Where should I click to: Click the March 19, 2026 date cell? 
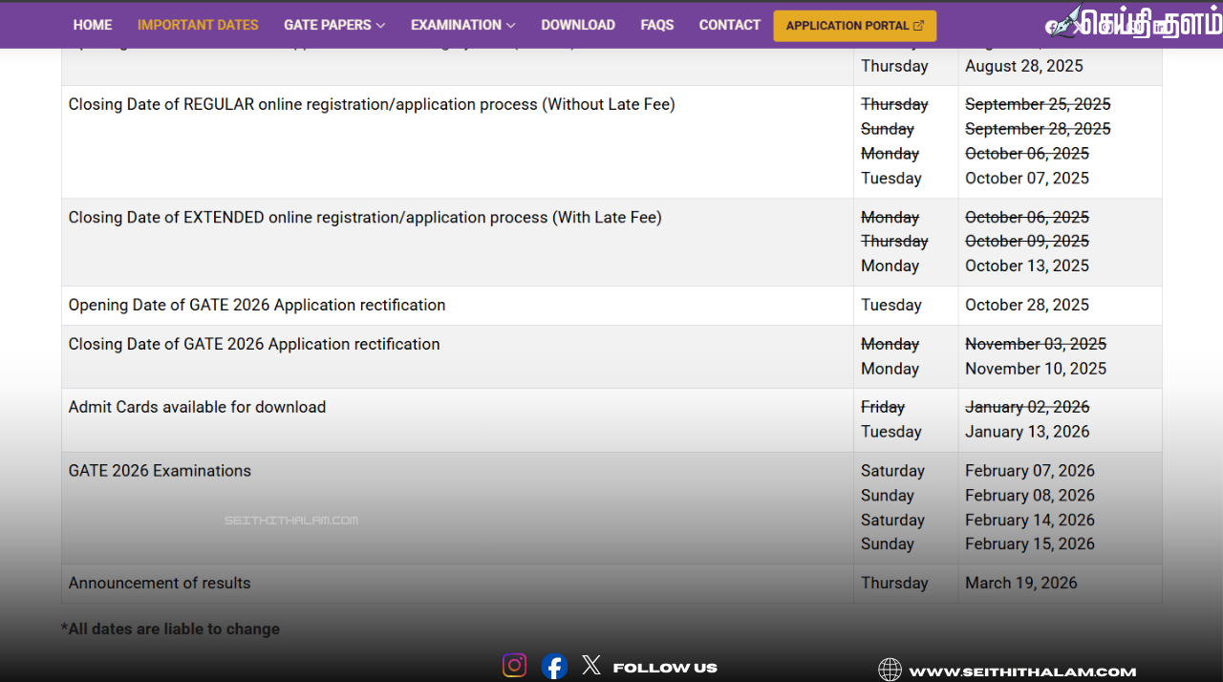pyautogui.click(x=1020, y=583)
